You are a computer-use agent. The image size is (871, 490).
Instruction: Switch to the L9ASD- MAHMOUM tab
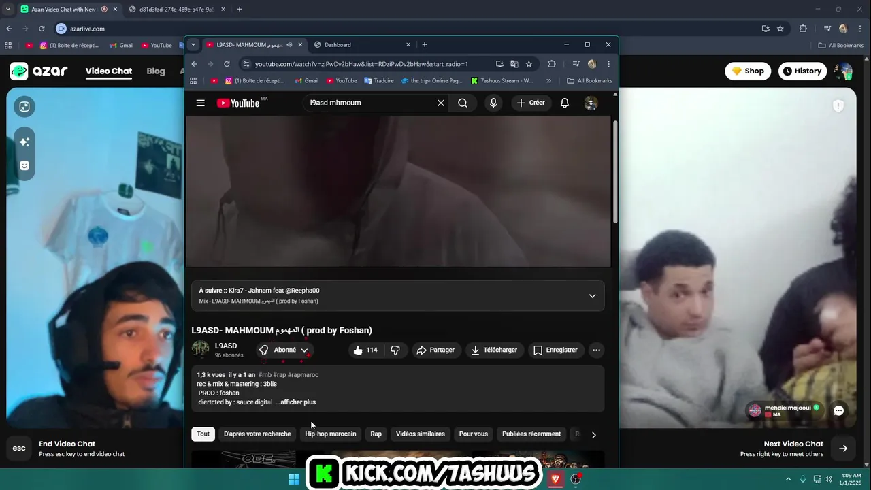coord(255,44)
